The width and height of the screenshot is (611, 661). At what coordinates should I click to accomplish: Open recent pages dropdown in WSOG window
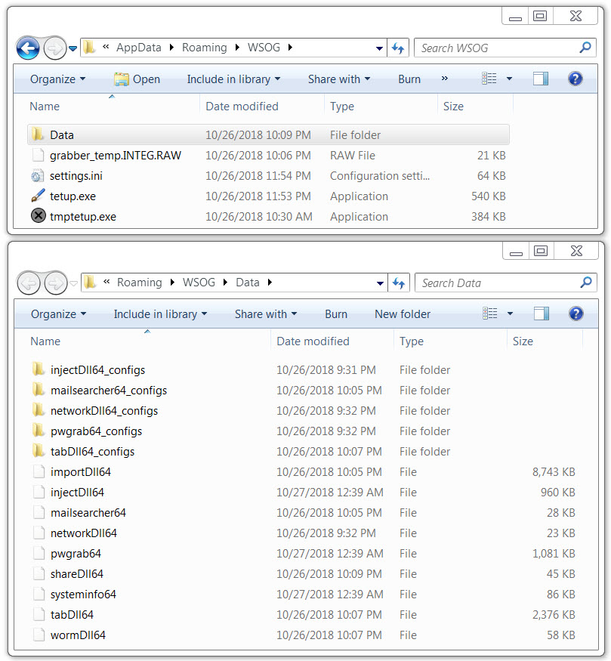click(73, 48)
